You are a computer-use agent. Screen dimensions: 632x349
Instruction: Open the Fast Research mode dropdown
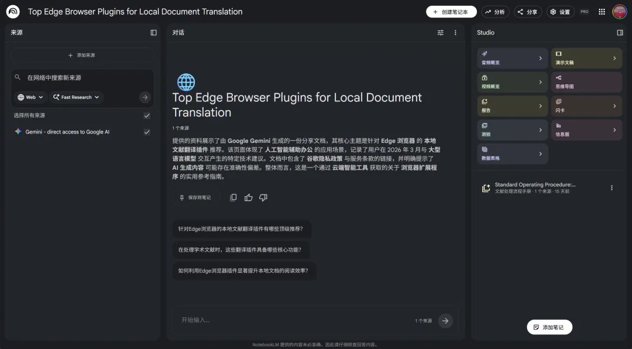pos(77,97)
